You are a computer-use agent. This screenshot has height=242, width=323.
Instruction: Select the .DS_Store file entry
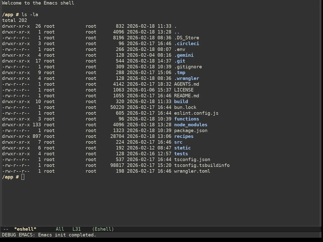[x=186, y=38]
